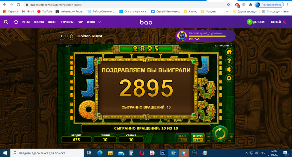
Task: Open the Приостановлена profile button
Action: [x=269, y=5]
